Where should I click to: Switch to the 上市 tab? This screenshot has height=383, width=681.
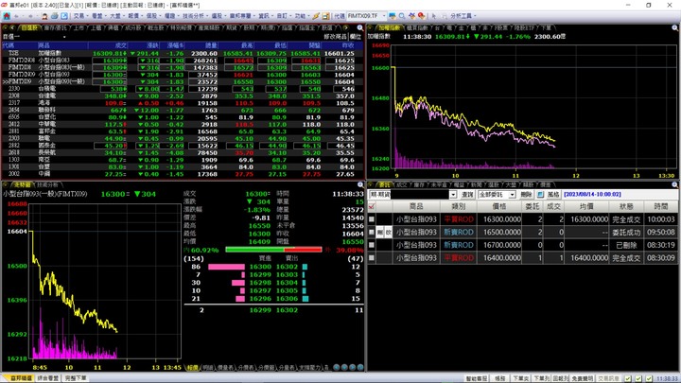click(x=79, y=27)
